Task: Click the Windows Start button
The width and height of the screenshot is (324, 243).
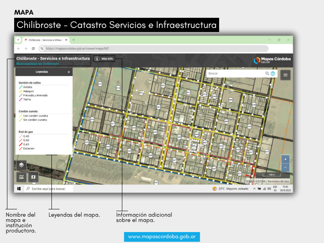Action: tap(19, 189)
